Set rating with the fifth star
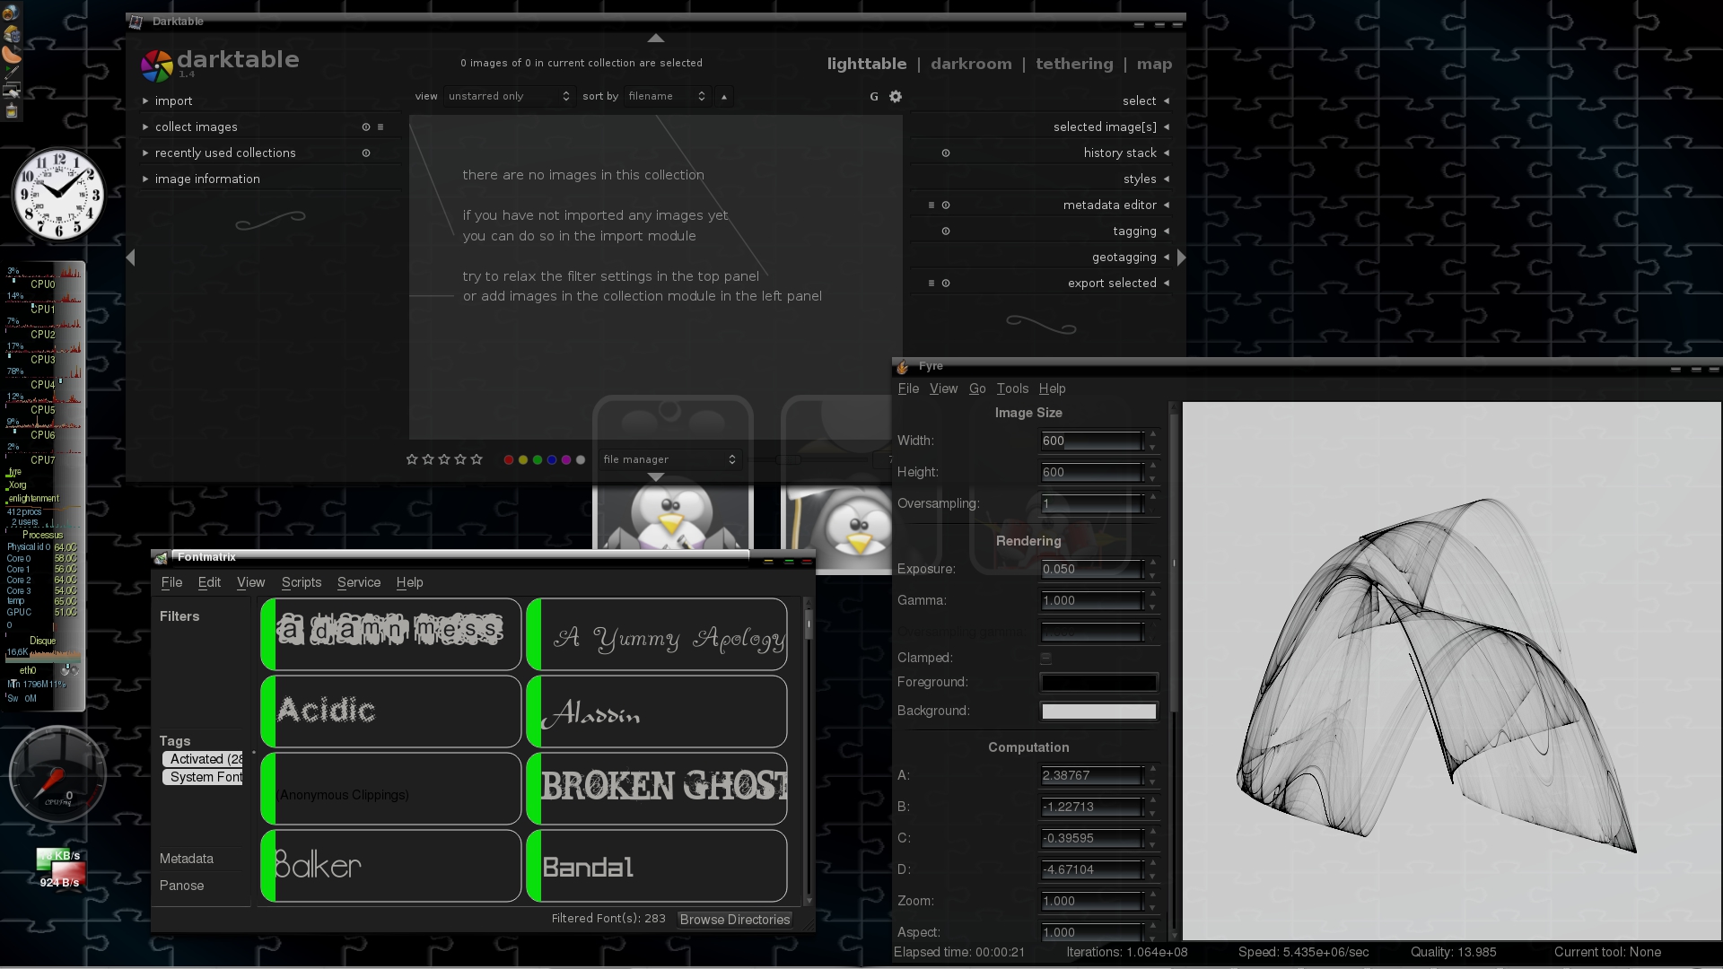This screenshot has height=969, width=1723. [477, 459]
